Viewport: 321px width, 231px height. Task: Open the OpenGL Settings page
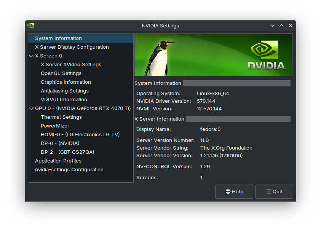tap(61, 73)
